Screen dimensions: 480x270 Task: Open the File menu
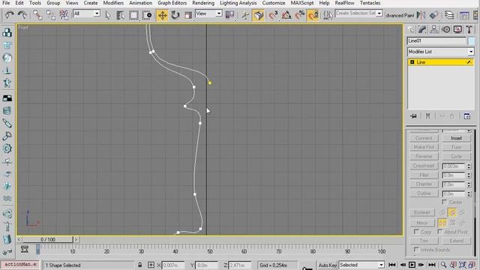click(x=6, y=3)
